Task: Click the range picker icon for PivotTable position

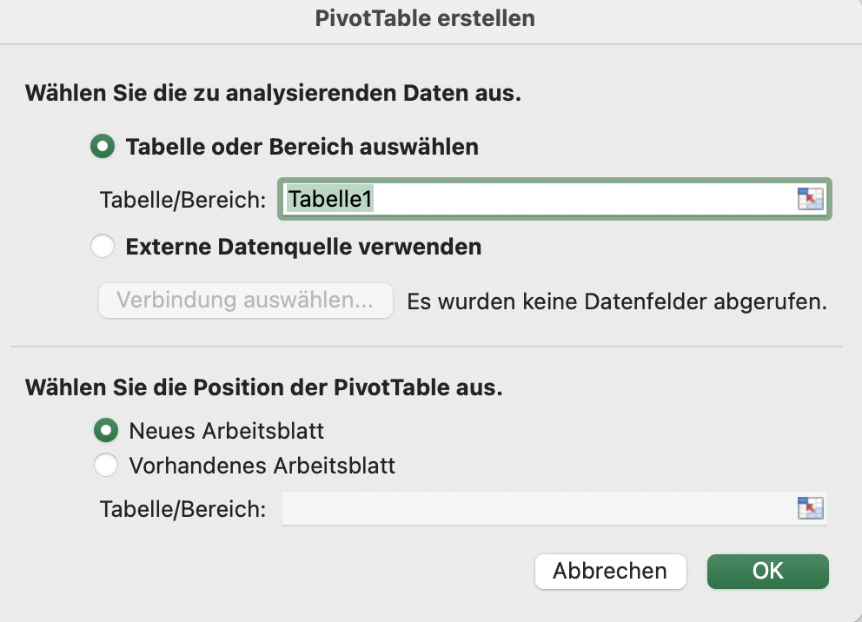Action: tap(810, 508)
